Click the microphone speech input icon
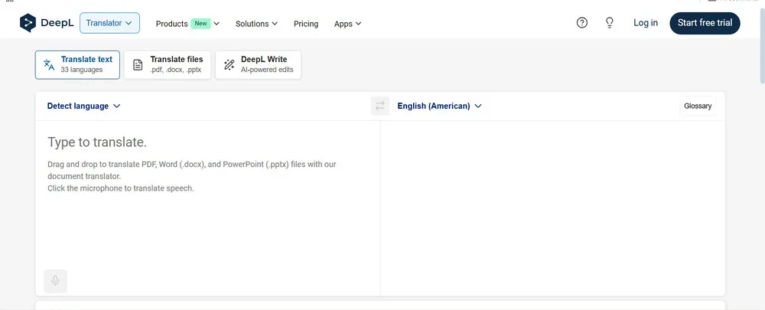The height and width of the screenshot is (310, 765). 55,281
